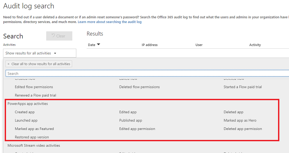Select 'Edited app permission' activity
The image size is (289, 153).
pos(137,129)
